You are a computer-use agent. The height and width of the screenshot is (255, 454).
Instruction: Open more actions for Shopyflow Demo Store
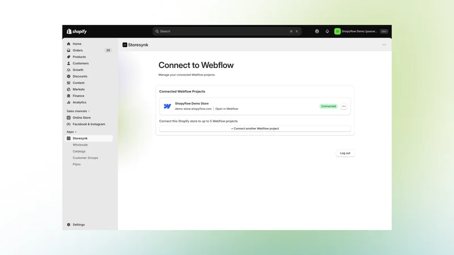[x=344, y=107]
